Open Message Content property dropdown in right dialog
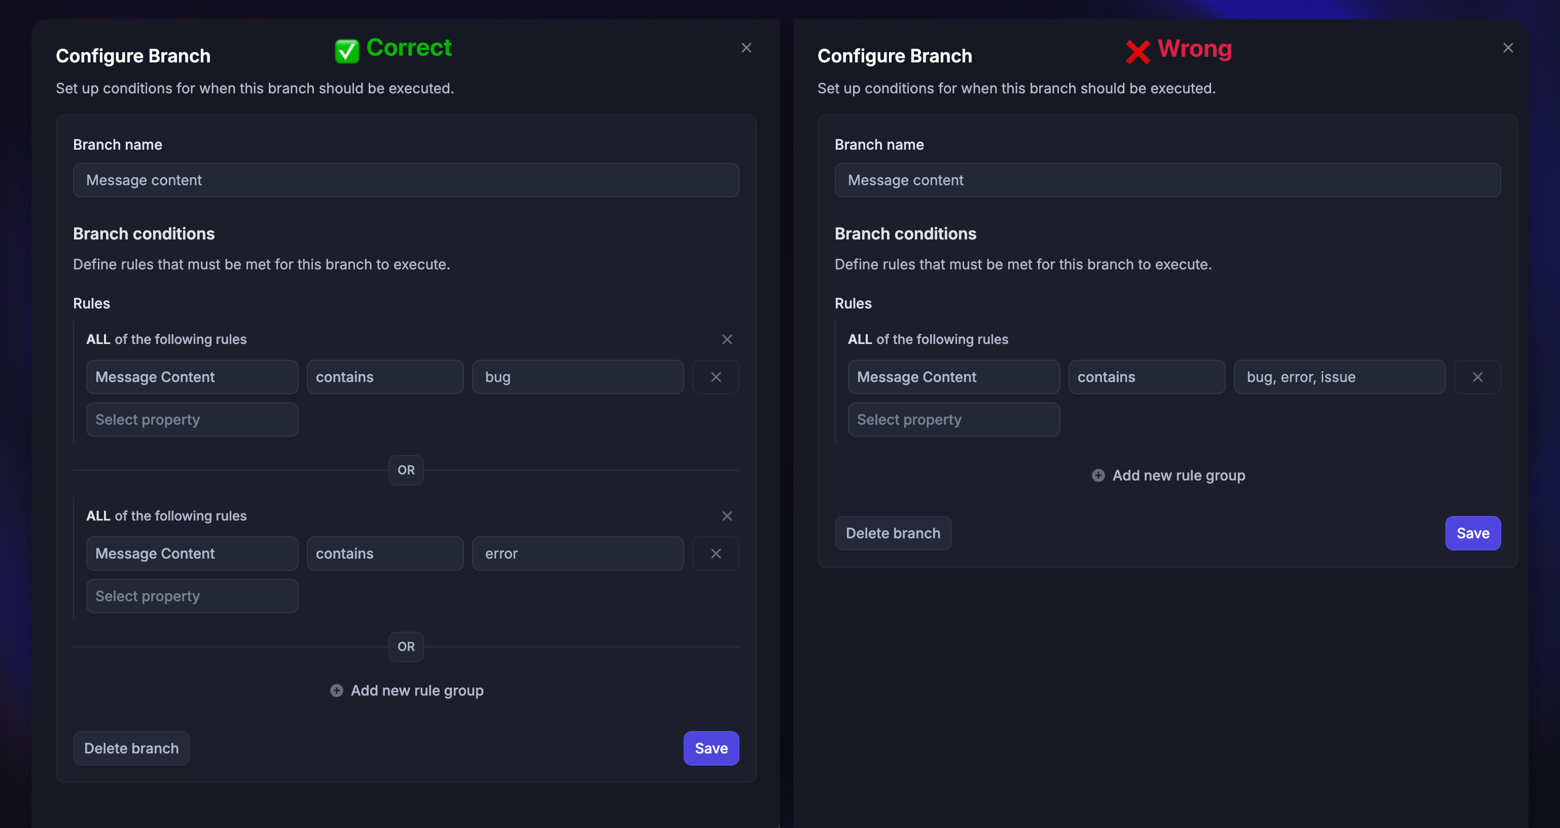The image size is (1560, 828). [954, 377]
